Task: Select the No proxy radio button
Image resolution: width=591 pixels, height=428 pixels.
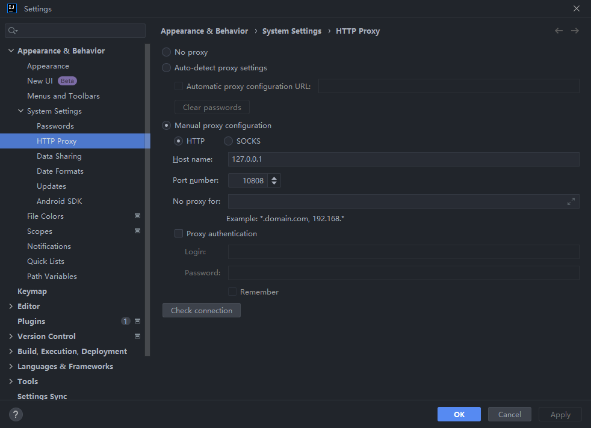Action: pos(166,52)
